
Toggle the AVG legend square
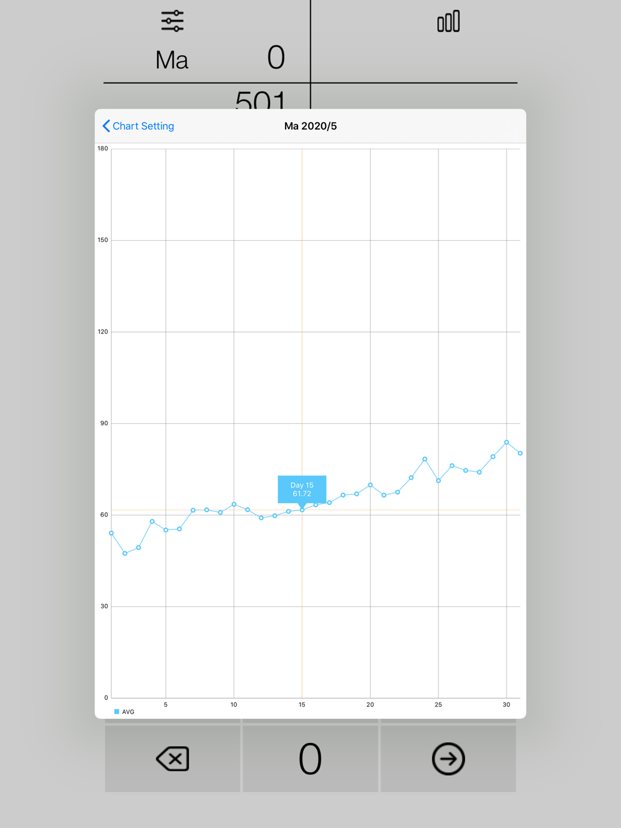tap(117, 712)
